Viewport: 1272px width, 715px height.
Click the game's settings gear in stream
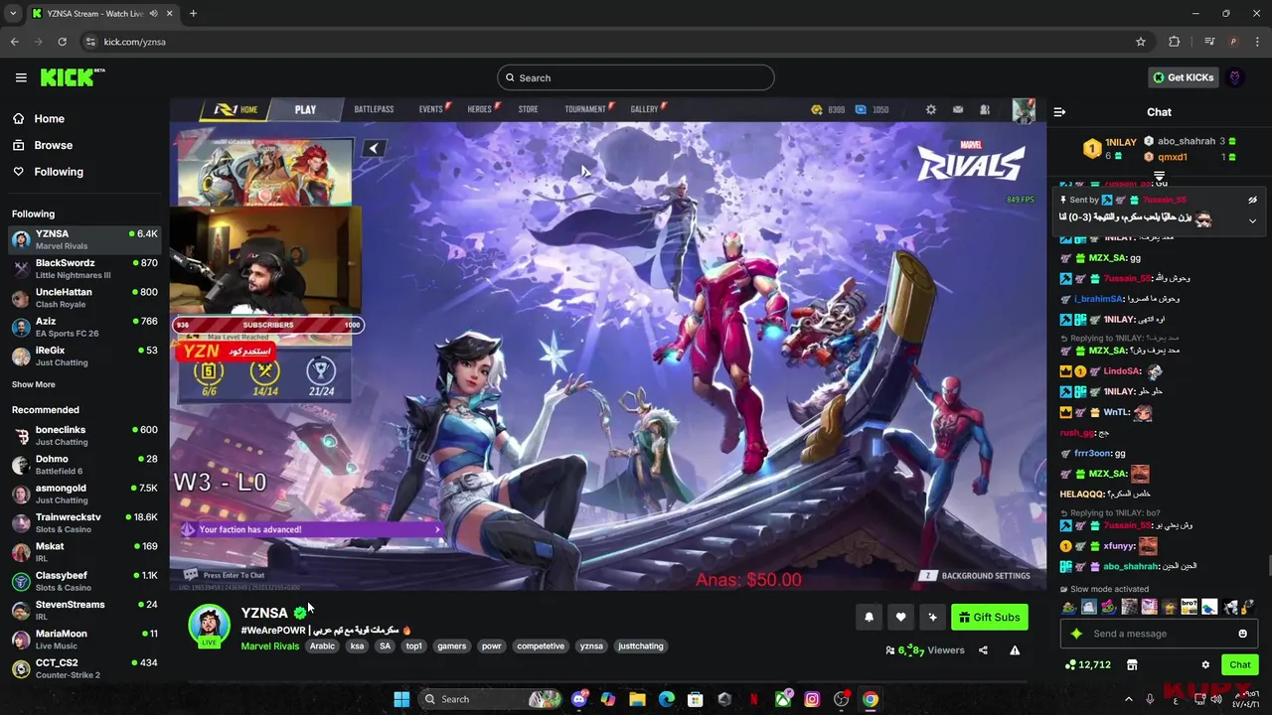930,109
